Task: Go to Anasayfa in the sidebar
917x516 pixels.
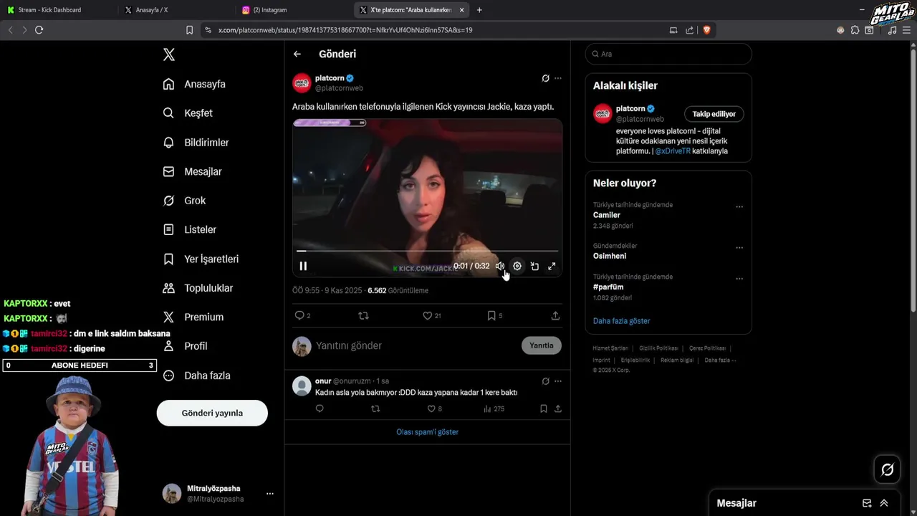Action: tap(194, 84)
